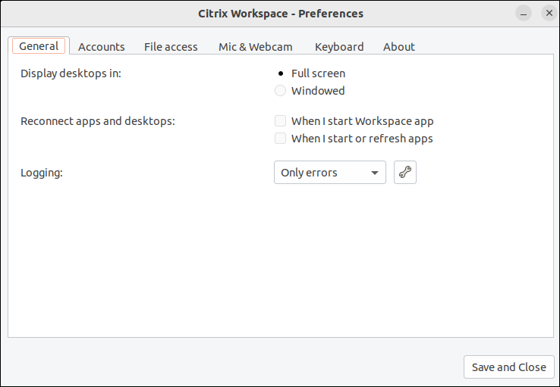Click the Save and Close button
560x387 pixels.
[509, 367]
